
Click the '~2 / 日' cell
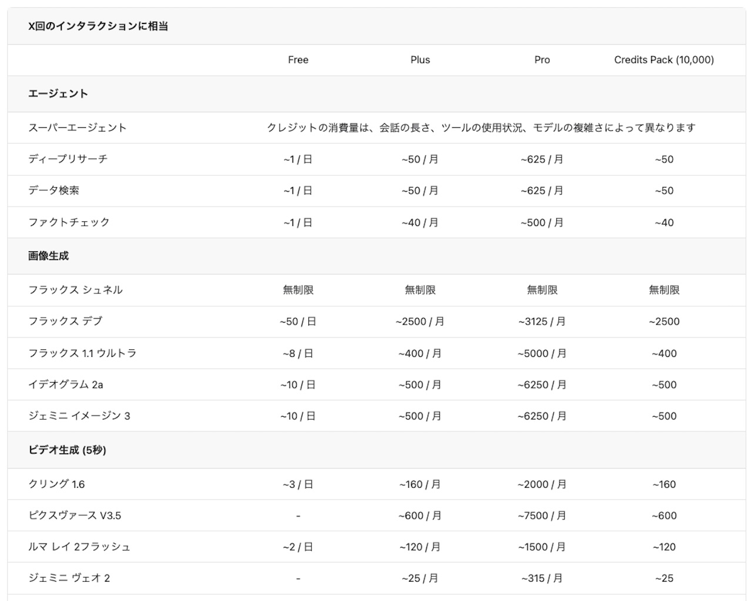tap(298, 547)
